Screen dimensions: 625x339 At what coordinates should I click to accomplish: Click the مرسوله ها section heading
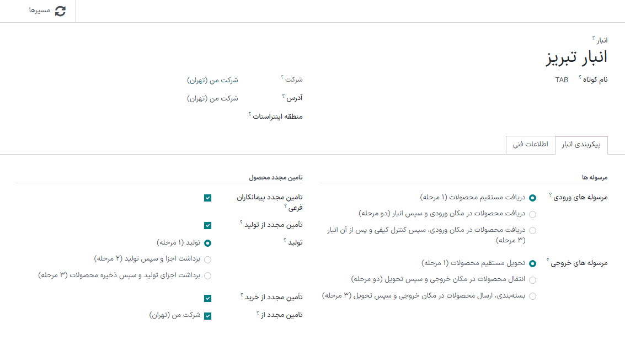coord(594,177)
